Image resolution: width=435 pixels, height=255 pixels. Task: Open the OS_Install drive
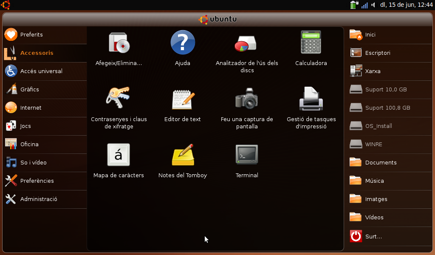(390, 126)
